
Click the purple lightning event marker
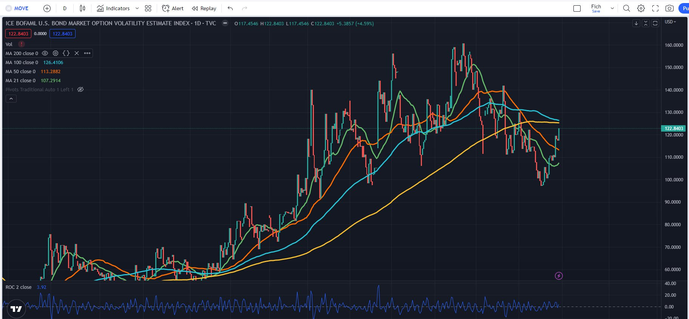pyautogui.click(x=559, y=276)
